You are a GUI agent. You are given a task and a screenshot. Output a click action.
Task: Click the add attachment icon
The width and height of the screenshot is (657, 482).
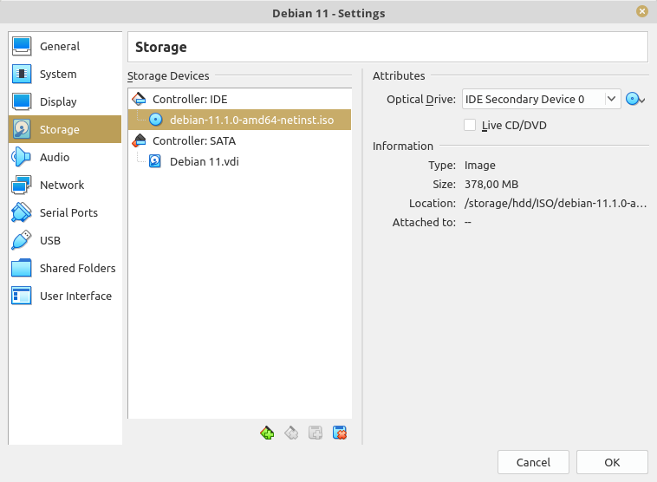click(x=315, y=433)
